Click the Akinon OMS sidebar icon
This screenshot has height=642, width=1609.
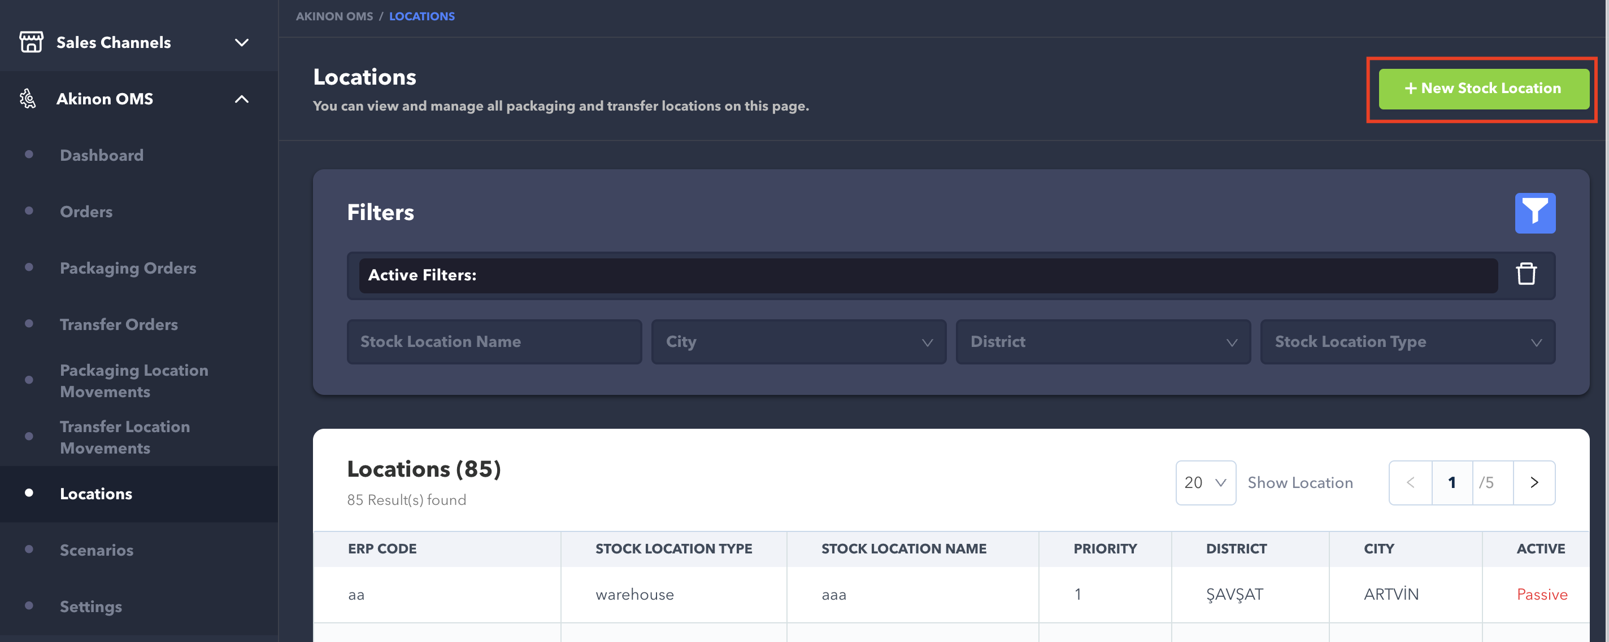tap(28, 99)
